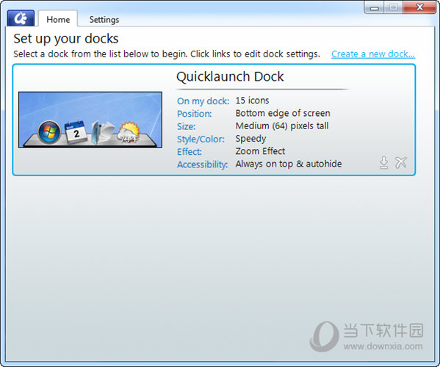Open the Effect setting link
440x367 pixels.
click(189, 152)
